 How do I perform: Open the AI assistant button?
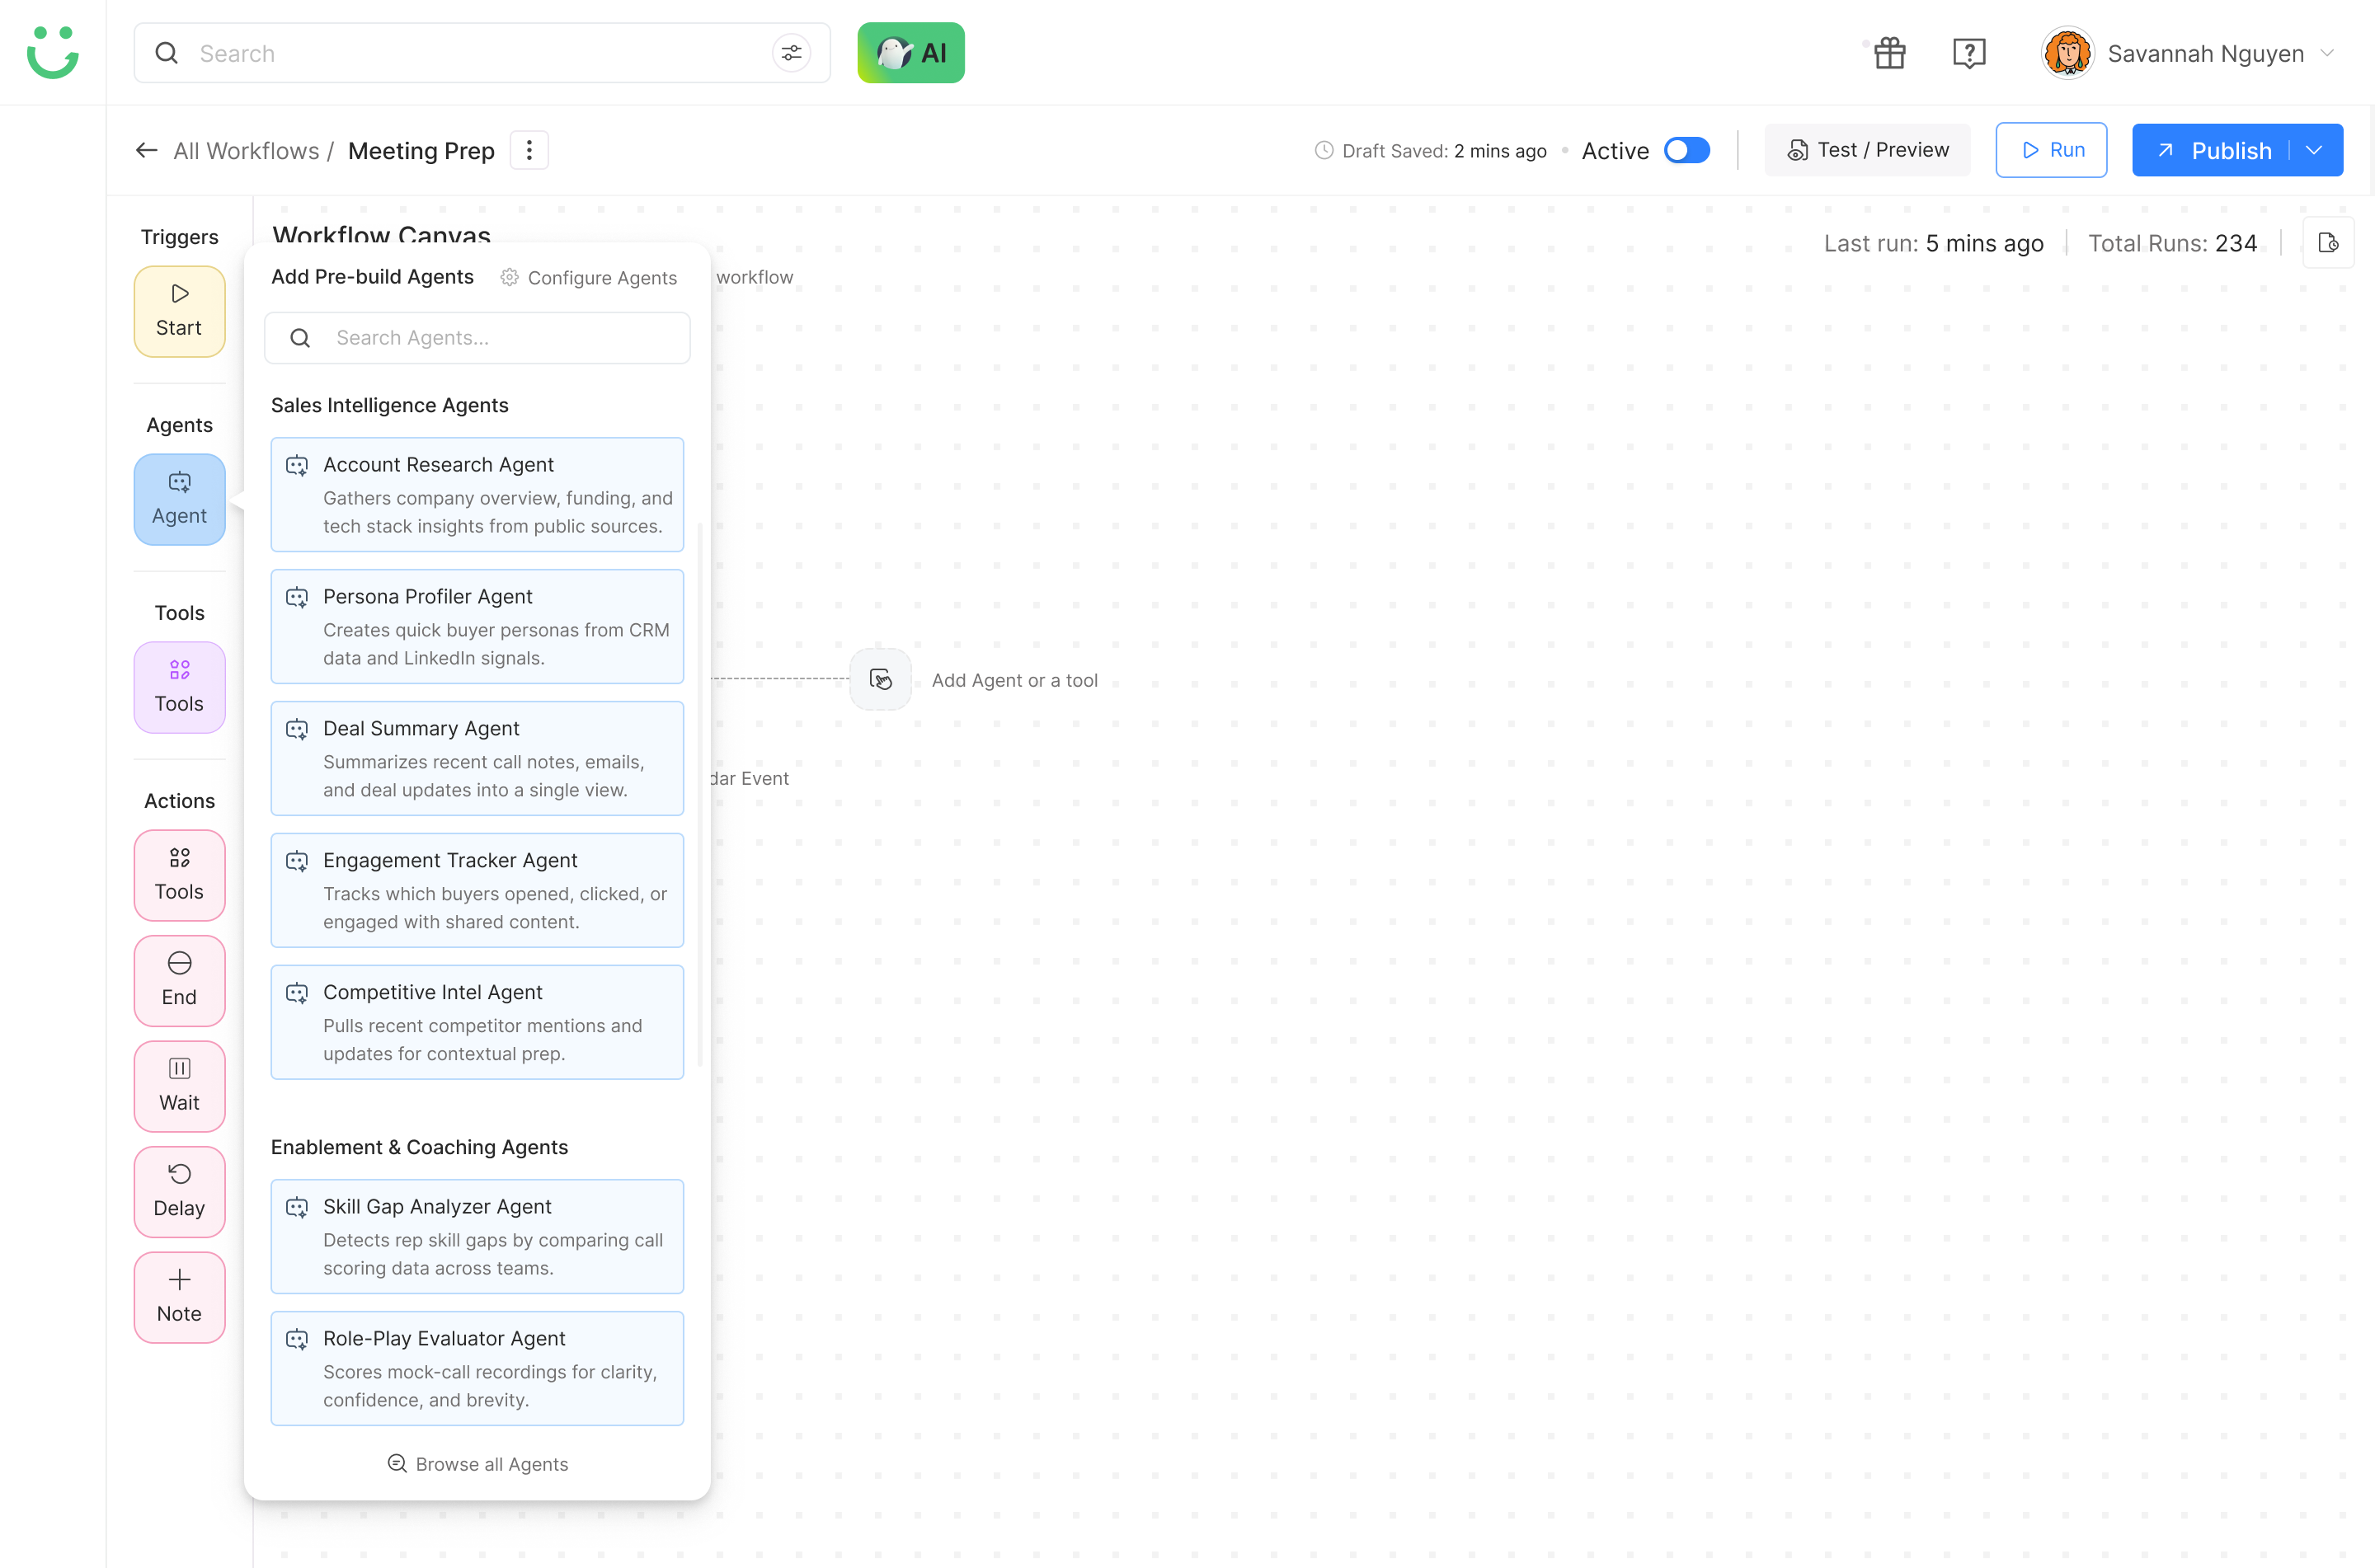[x=910, y=53]
